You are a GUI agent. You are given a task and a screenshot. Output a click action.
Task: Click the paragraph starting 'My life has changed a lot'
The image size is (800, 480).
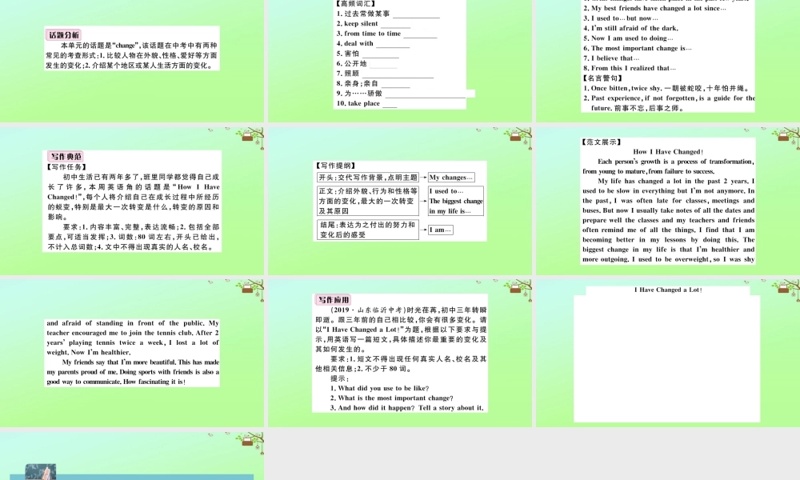(x=668, y=220)
